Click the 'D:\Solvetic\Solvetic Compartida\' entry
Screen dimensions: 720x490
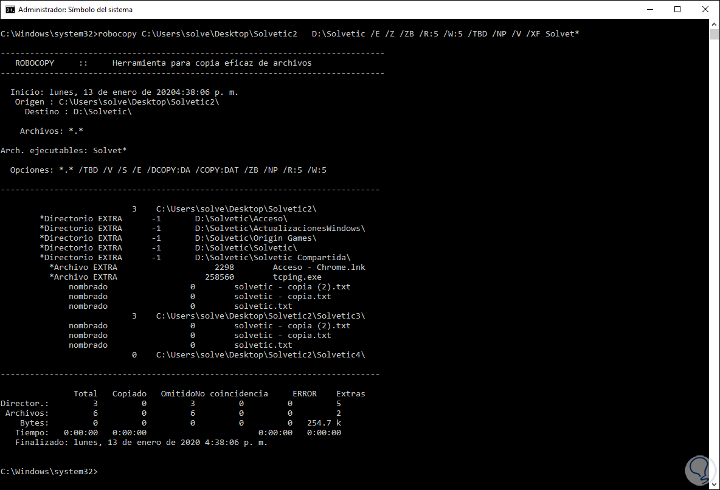(273, 258)
